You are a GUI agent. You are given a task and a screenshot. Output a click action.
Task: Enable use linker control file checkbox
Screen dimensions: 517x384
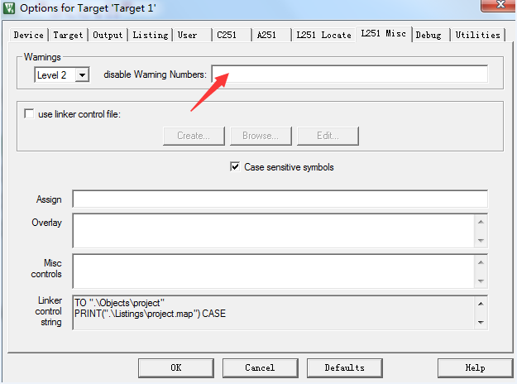[x=29, y=114]
